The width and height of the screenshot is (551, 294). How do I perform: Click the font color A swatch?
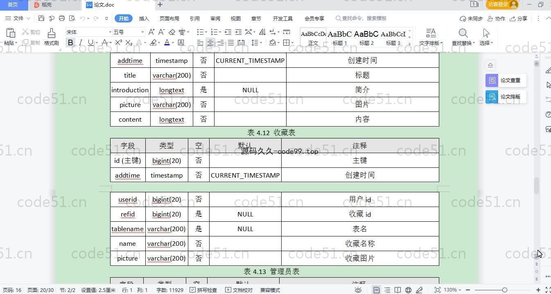click(167, 42)
